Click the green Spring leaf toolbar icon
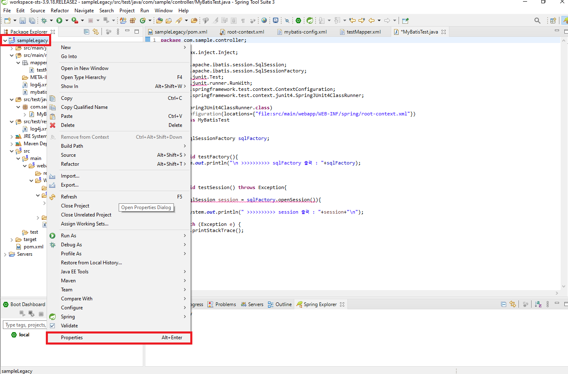This screenshot has height=374, width=568. point(310,20)
